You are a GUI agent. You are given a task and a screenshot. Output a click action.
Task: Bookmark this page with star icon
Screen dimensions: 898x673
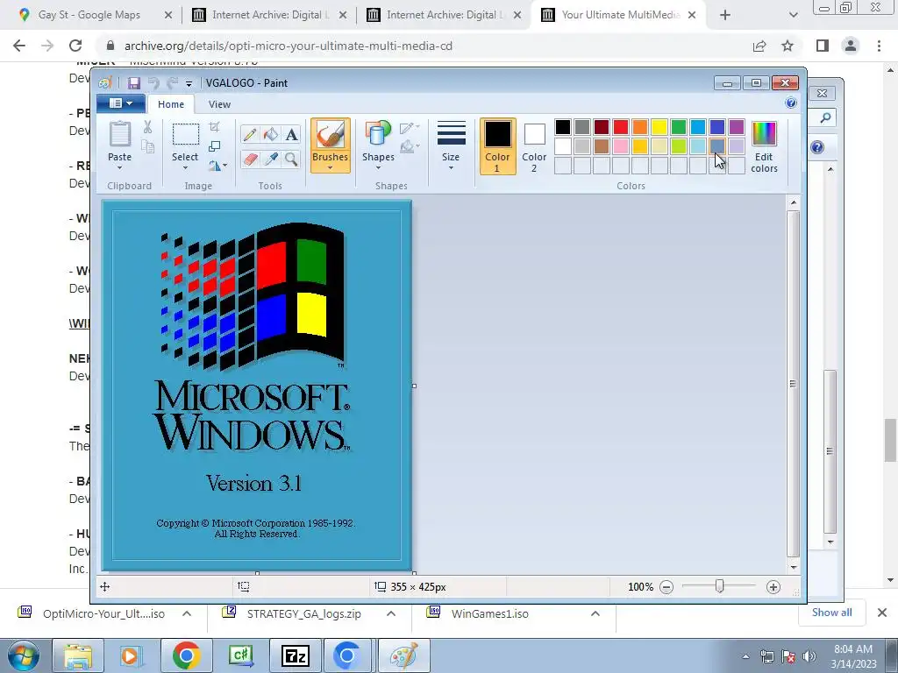point(788,46)
